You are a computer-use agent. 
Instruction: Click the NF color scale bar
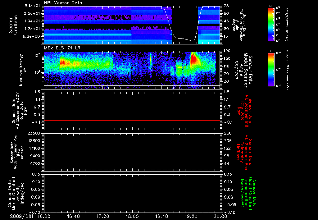point(271,24)
